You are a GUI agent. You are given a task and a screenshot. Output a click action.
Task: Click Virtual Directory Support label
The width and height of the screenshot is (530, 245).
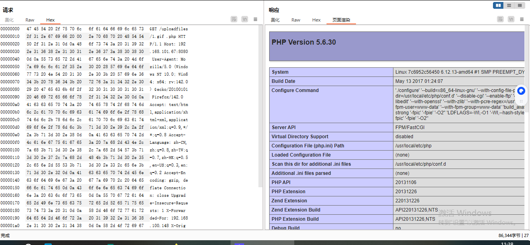(300, 137)
